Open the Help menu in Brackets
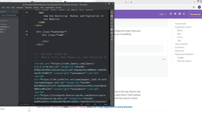This screenshot has height=113, width=202. point(42,8)
